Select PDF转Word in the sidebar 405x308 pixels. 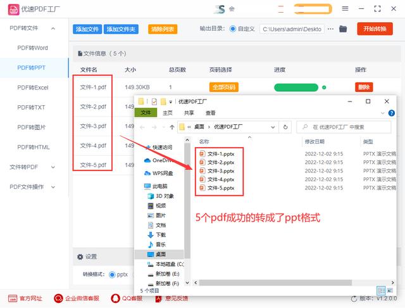32,48
